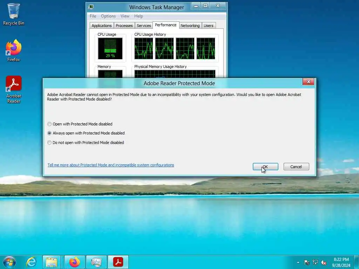Open the View menu in Task Manager
The image size is (359, 269).
coord(125,16)
